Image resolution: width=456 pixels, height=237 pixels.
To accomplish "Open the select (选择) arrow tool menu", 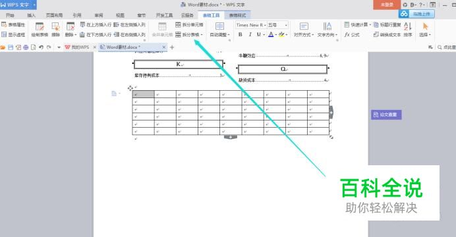I will pyautogui.click(x=425, y=30).
